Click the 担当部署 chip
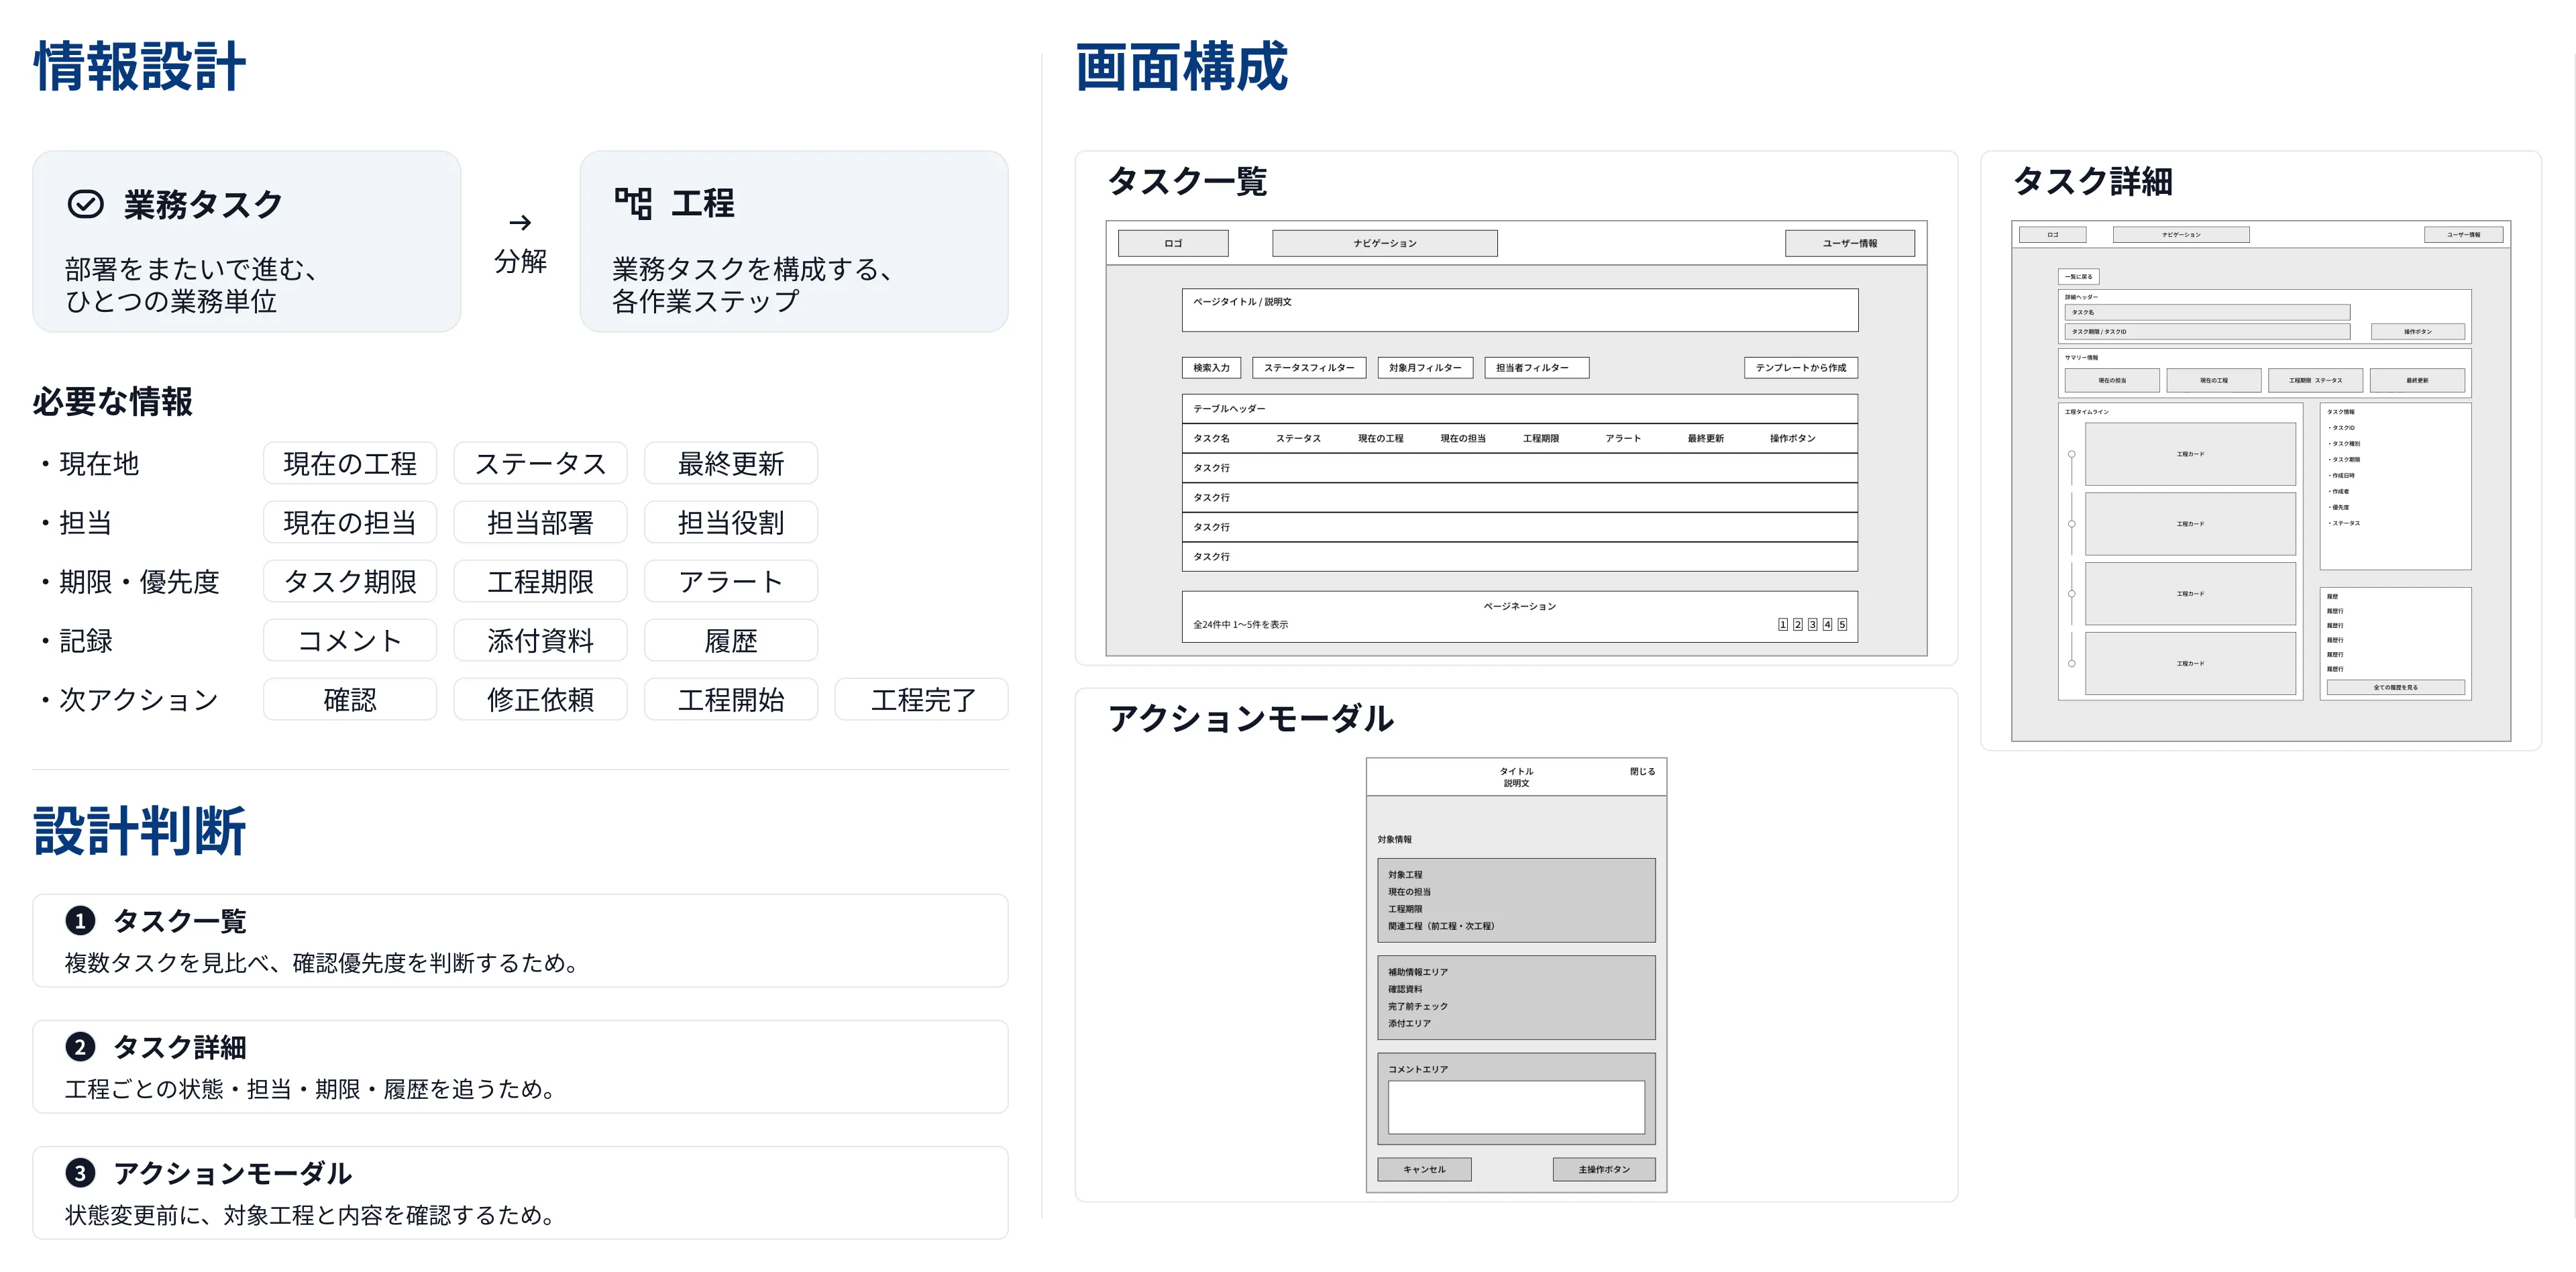2576x1272 pixels. [x=540, y=522]
